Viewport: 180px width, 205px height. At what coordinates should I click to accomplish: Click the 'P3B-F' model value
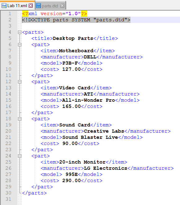point(70,63)
